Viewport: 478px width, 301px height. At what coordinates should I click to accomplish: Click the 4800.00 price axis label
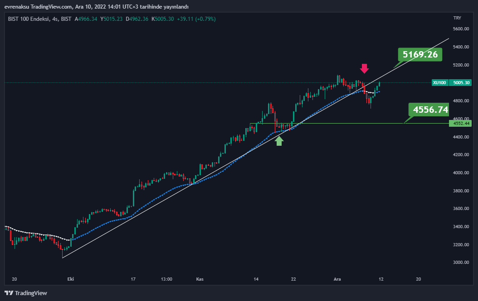point(461,101)
